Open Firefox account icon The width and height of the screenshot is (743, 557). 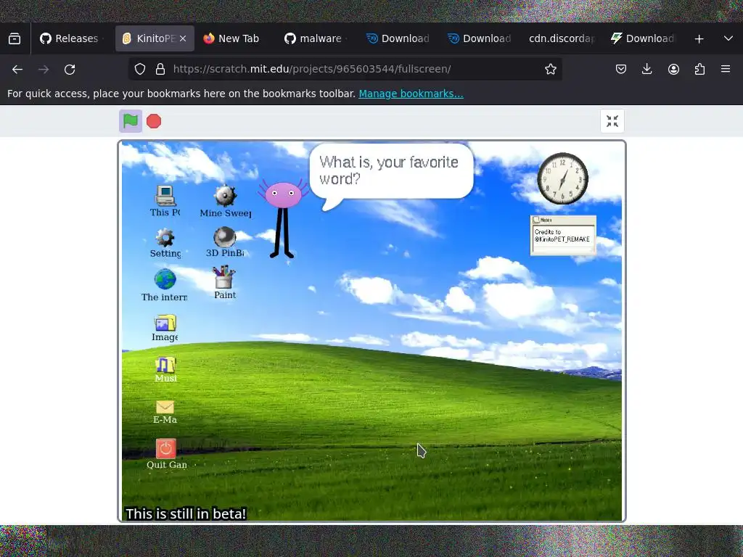click(x=673, y=69)
